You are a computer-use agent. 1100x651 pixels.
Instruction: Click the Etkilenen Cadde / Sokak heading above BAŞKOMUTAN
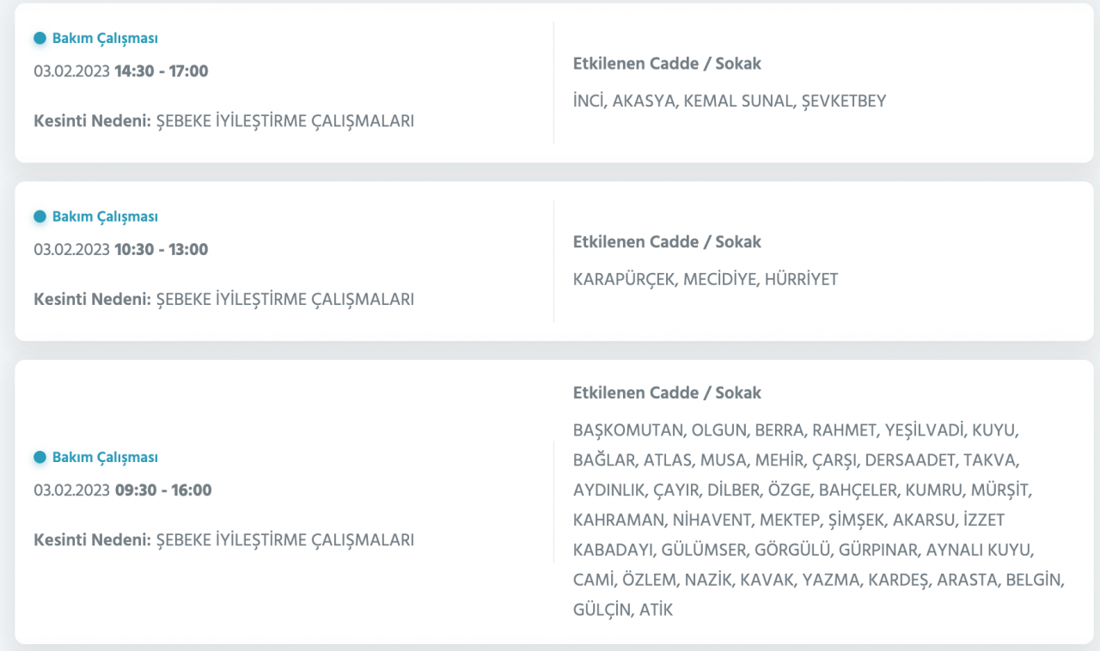tap(667, 393)
